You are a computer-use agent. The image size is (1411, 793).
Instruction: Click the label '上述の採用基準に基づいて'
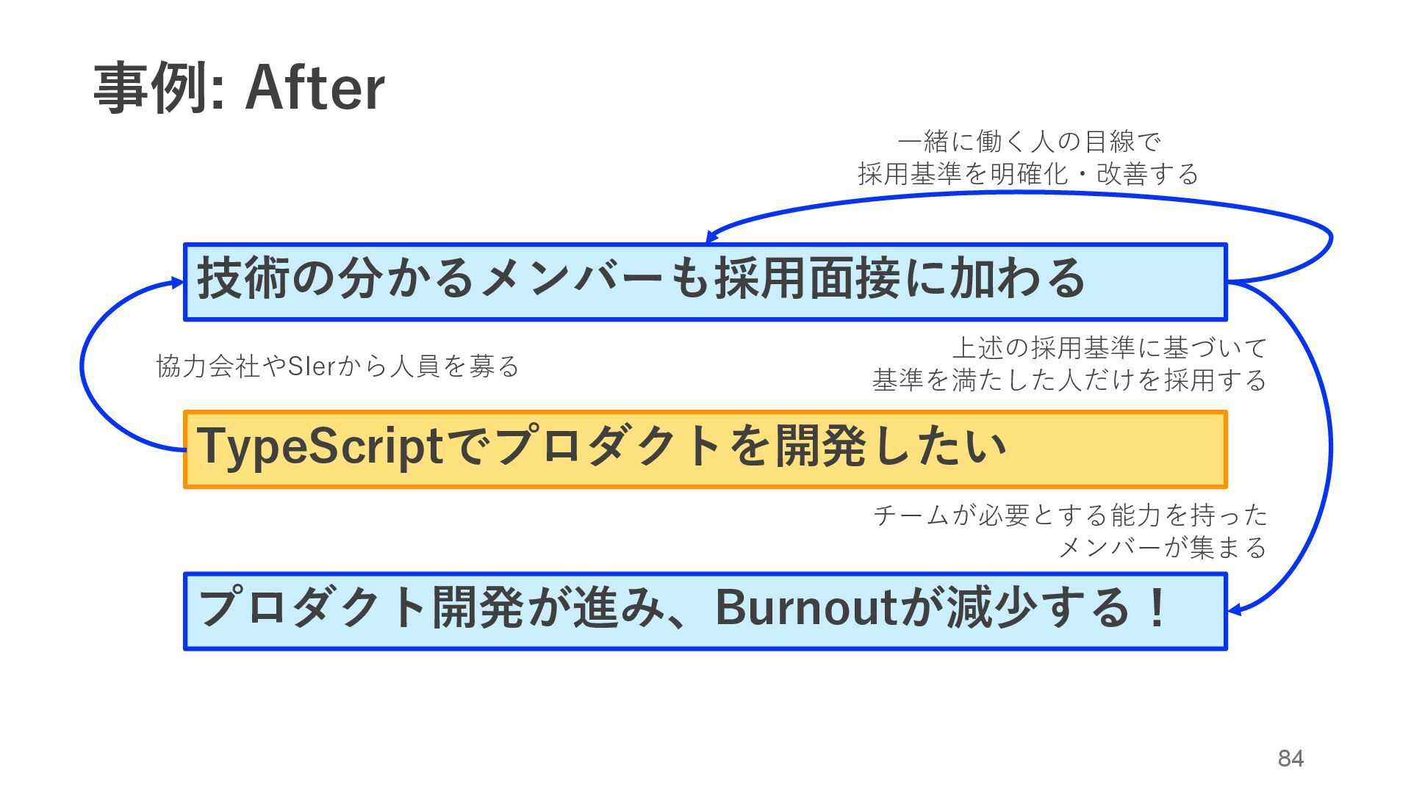tap(1109, 347)
